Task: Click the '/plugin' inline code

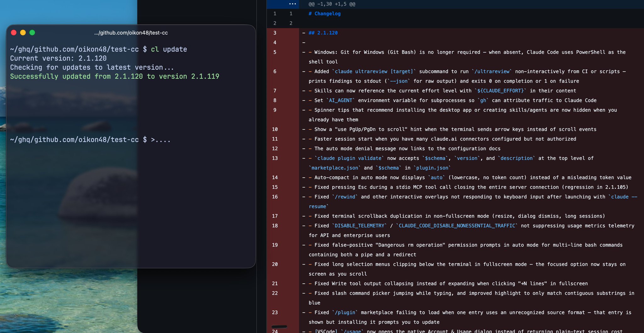Action: tap(345, 313)
